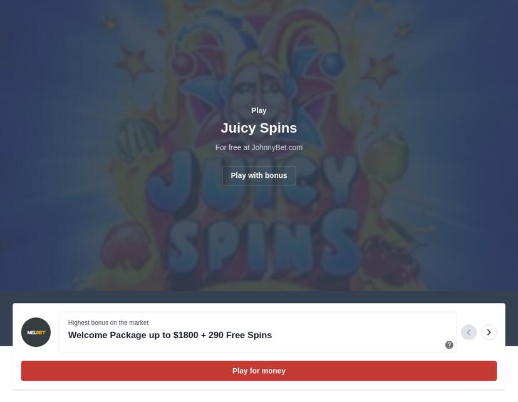Screen dimensions: 518x402
Task: Open the question mark help icon
Action: pos(449,345)
